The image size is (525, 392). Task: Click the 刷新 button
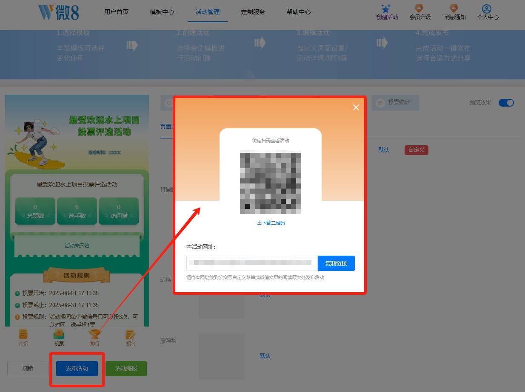pyautogui.click(x=28, y=369)
